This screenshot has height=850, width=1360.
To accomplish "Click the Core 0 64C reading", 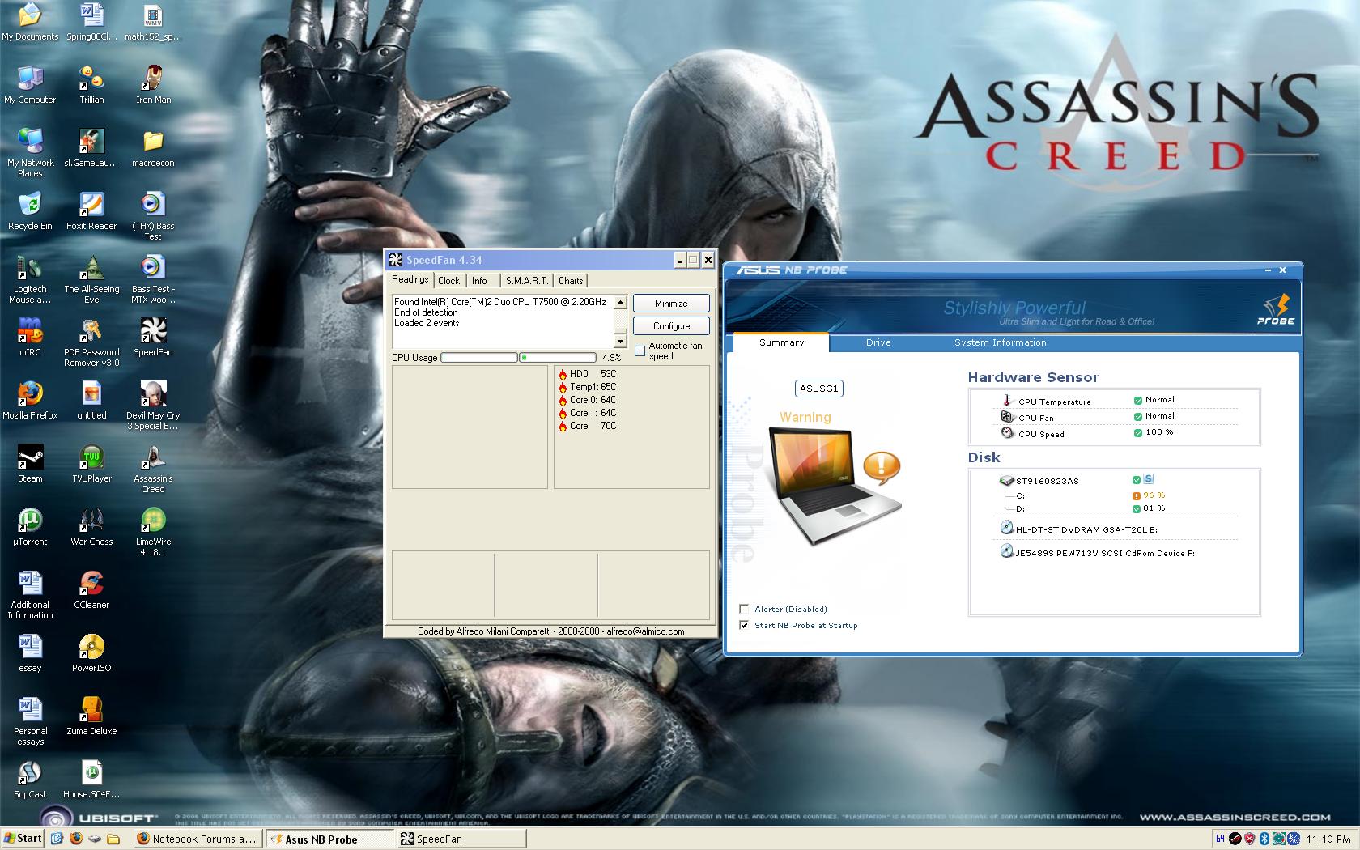I will click(588, 400).
